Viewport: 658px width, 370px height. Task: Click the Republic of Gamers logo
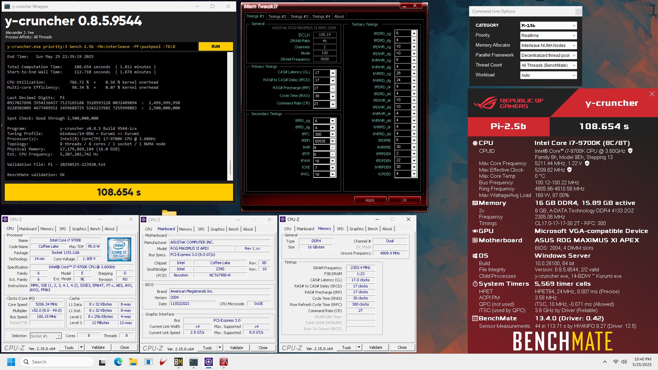pyautogui.click(x=509, y=103)
